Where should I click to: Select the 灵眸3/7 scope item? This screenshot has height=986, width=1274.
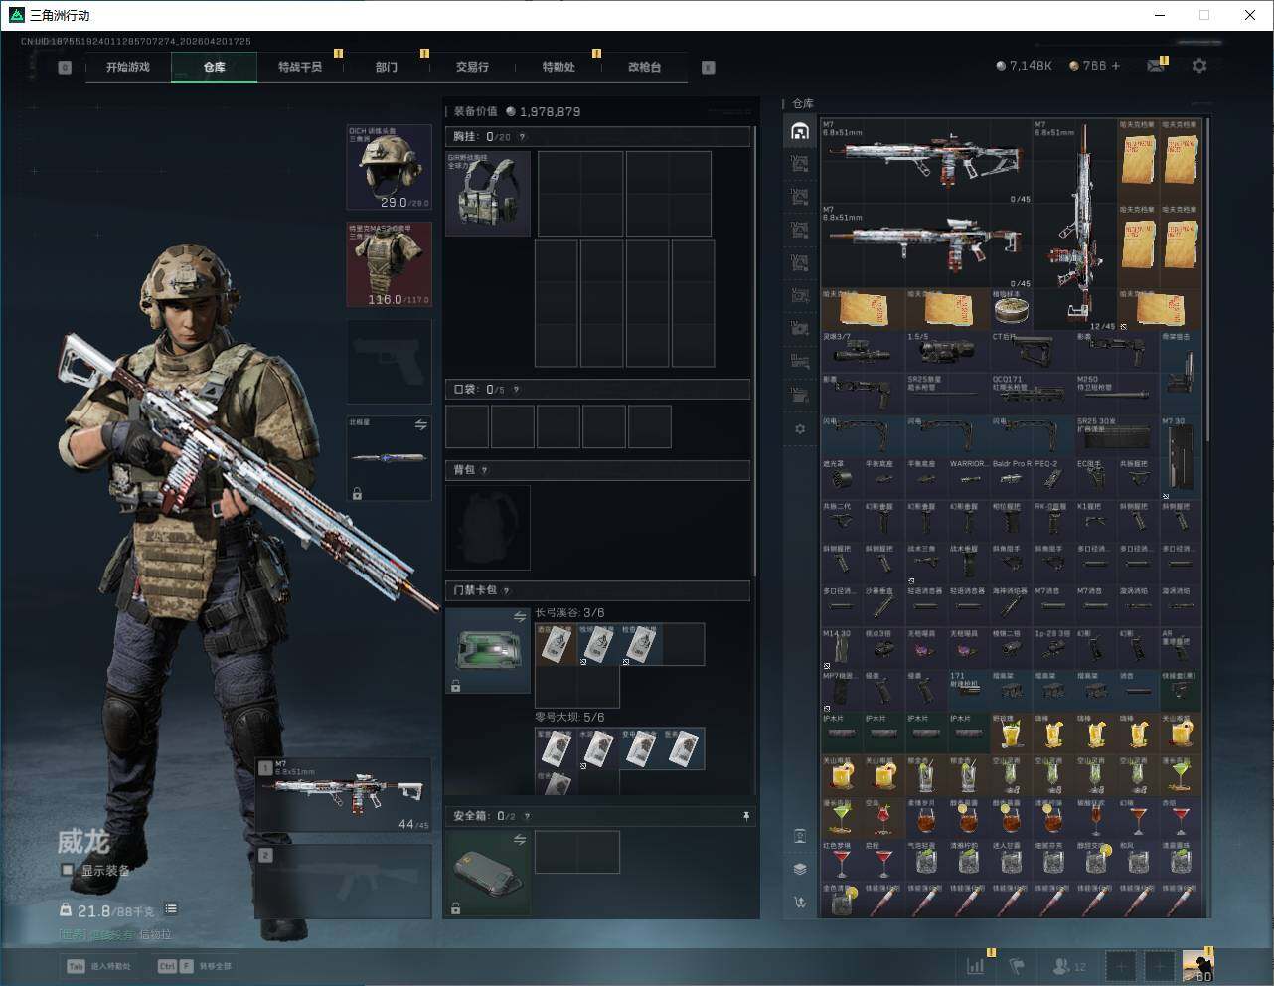[863, 352]
